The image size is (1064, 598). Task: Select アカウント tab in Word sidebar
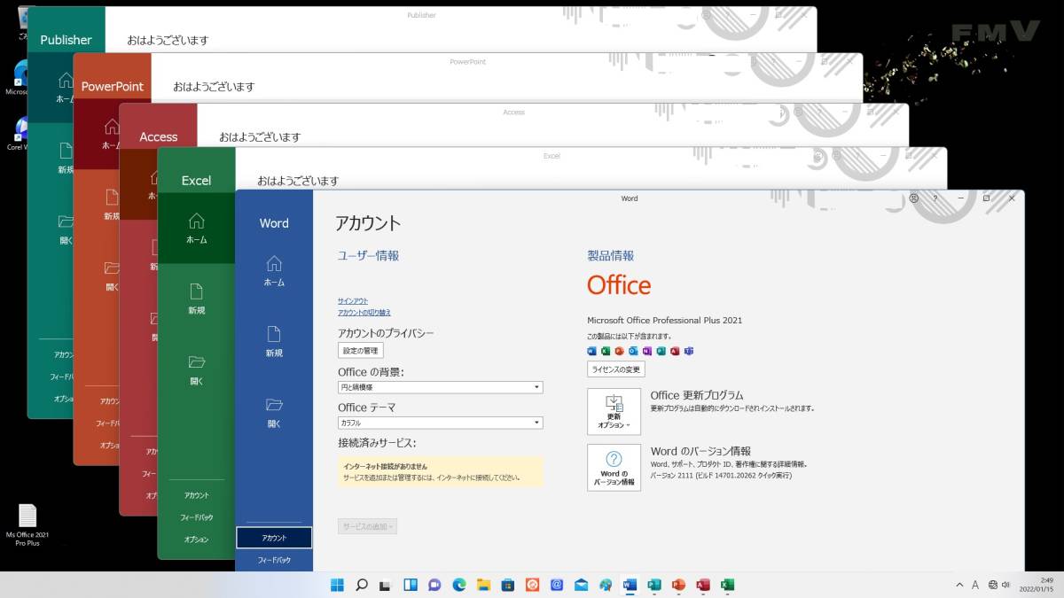[274, 538]
